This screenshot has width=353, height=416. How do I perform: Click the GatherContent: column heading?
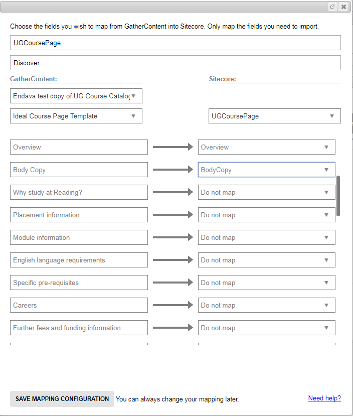(x=34, y=79)
